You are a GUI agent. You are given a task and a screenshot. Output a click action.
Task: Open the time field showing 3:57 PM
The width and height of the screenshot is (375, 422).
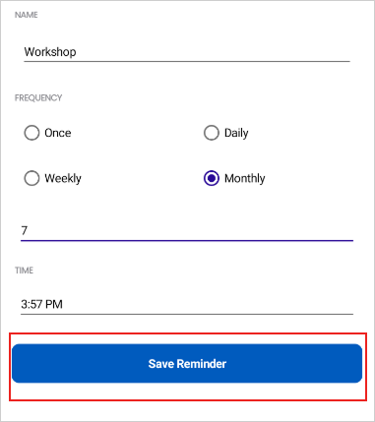coord(187,304)
